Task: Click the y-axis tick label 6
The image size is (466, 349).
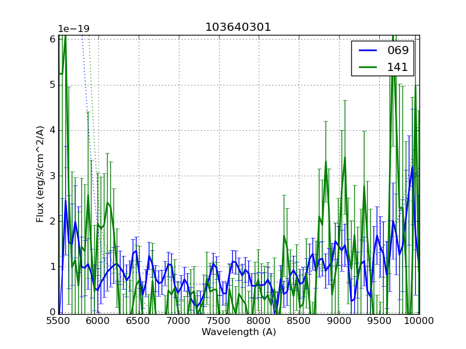Action: (x=52, y=39)
